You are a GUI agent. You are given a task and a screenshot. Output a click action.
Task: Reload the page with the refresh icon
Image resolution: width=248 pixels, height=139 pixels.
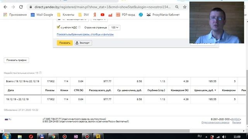[21, 7]
